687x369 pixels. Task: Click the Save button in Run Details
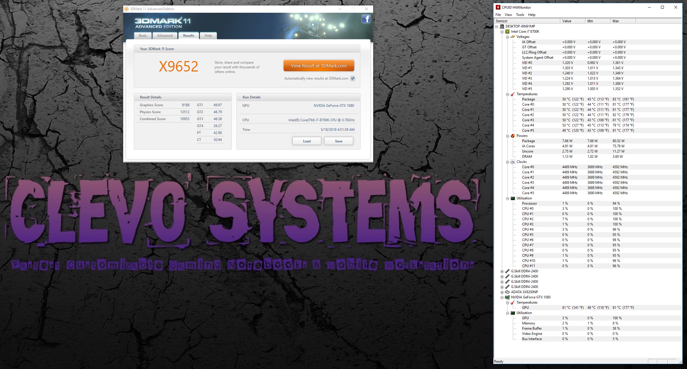tap(339, 141)
